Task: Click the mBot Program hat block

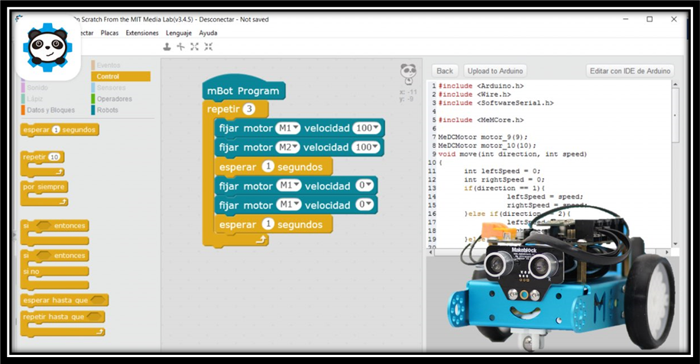Action: [243, 89]
